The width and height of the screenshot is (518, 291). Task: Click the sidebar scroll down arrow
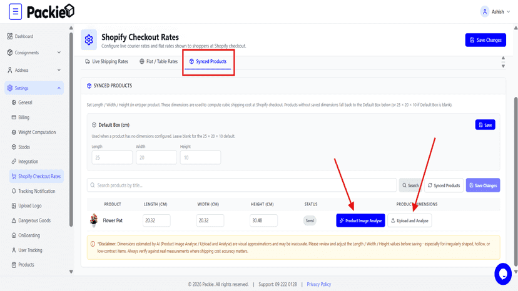click(71, 272)
